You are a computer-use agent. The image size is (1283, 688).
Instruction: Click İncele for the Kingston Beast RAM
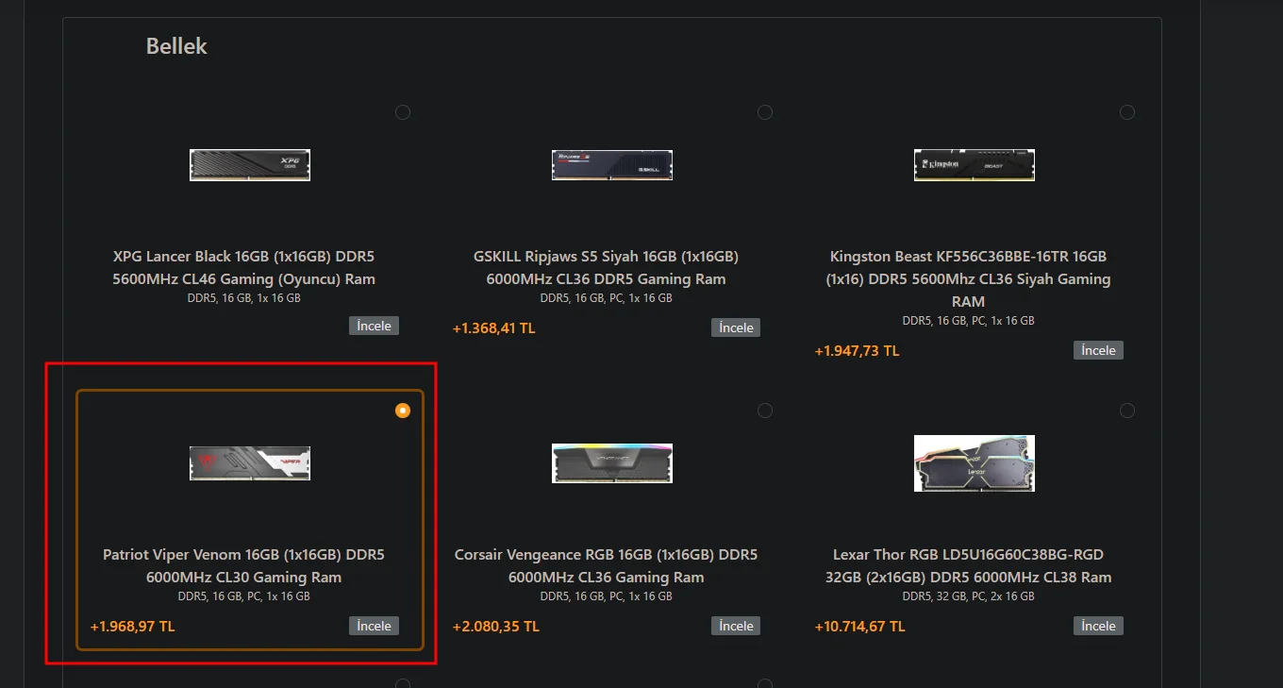1099,350
